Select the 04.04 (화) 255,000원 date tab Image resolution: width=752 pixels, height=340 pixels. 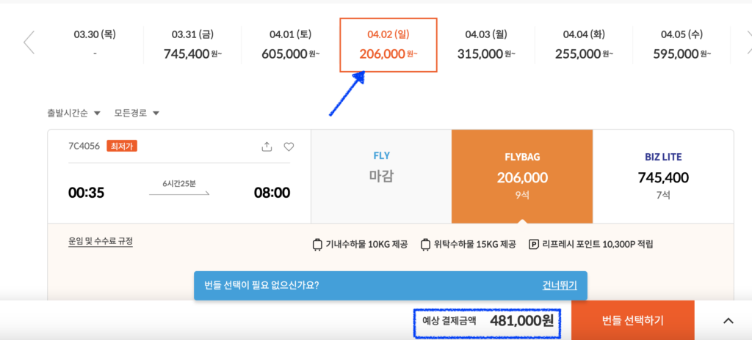[584, 45]
